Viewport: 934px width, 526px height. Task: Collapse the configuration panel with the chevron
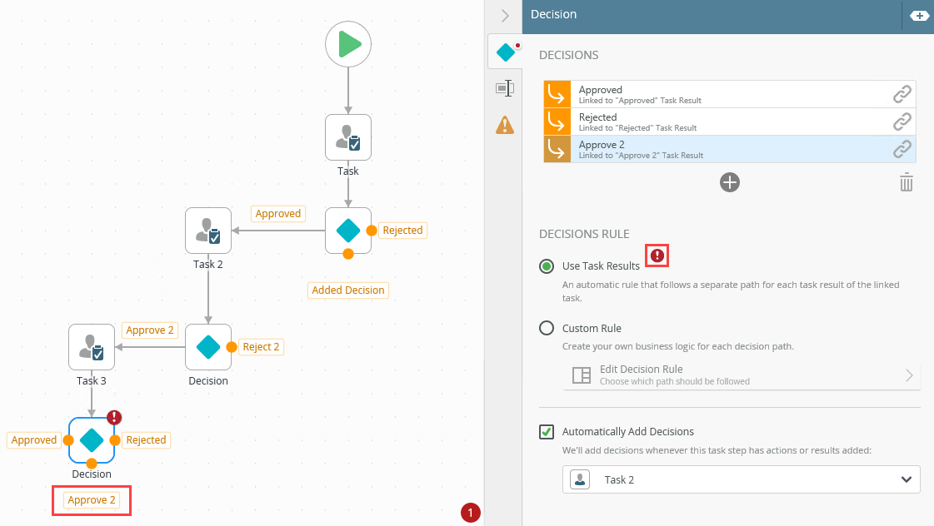[x=505, y=15]
